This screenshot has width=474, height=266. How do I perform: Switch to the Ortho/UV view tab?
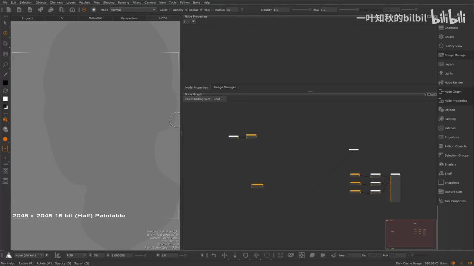coord(95,18)
